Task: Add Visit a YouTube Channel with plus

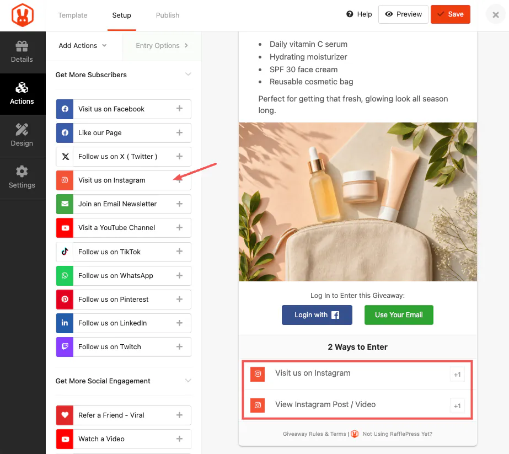Action: click(180, 227)
